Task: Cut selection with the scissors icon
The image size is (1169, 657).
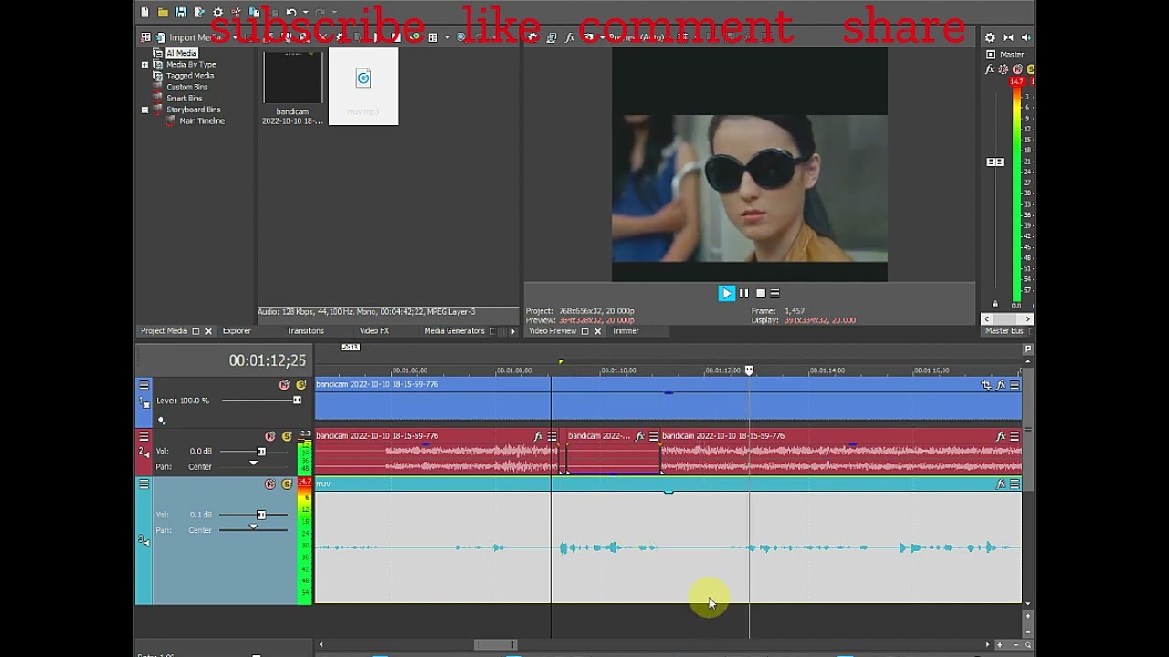Action: tap(237, 13)
